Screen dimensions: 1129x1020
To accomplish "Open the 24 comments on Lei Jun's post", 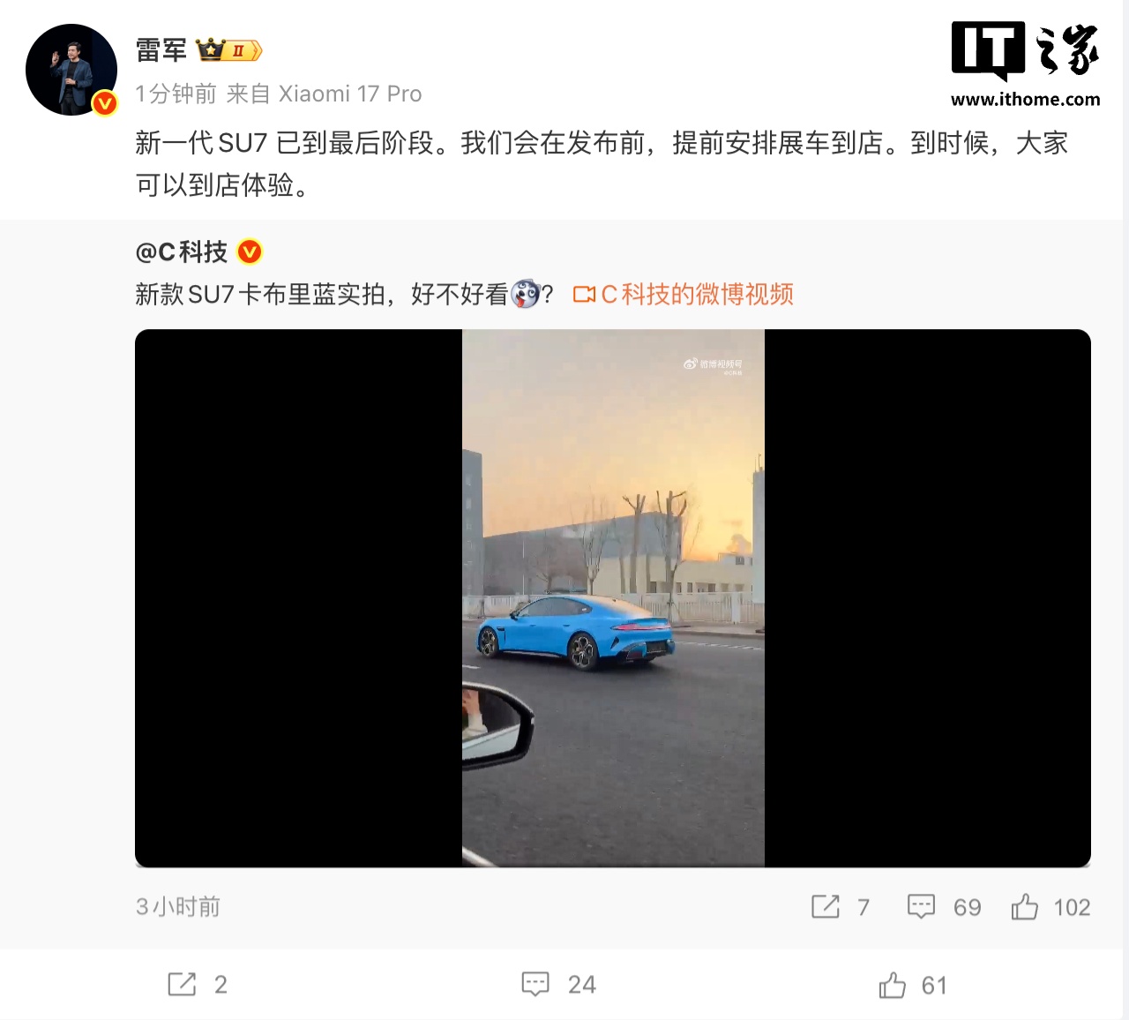I will [558, 985].
